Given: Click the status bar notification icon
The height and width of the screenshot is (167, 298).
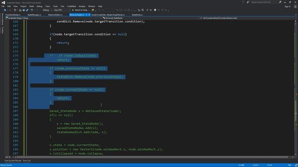Looking at the screenshot, I should [x=296, y=165].
